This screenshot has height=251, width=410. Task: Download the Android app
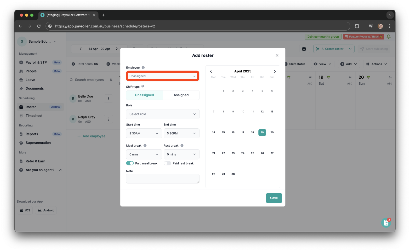click(46, 210)
